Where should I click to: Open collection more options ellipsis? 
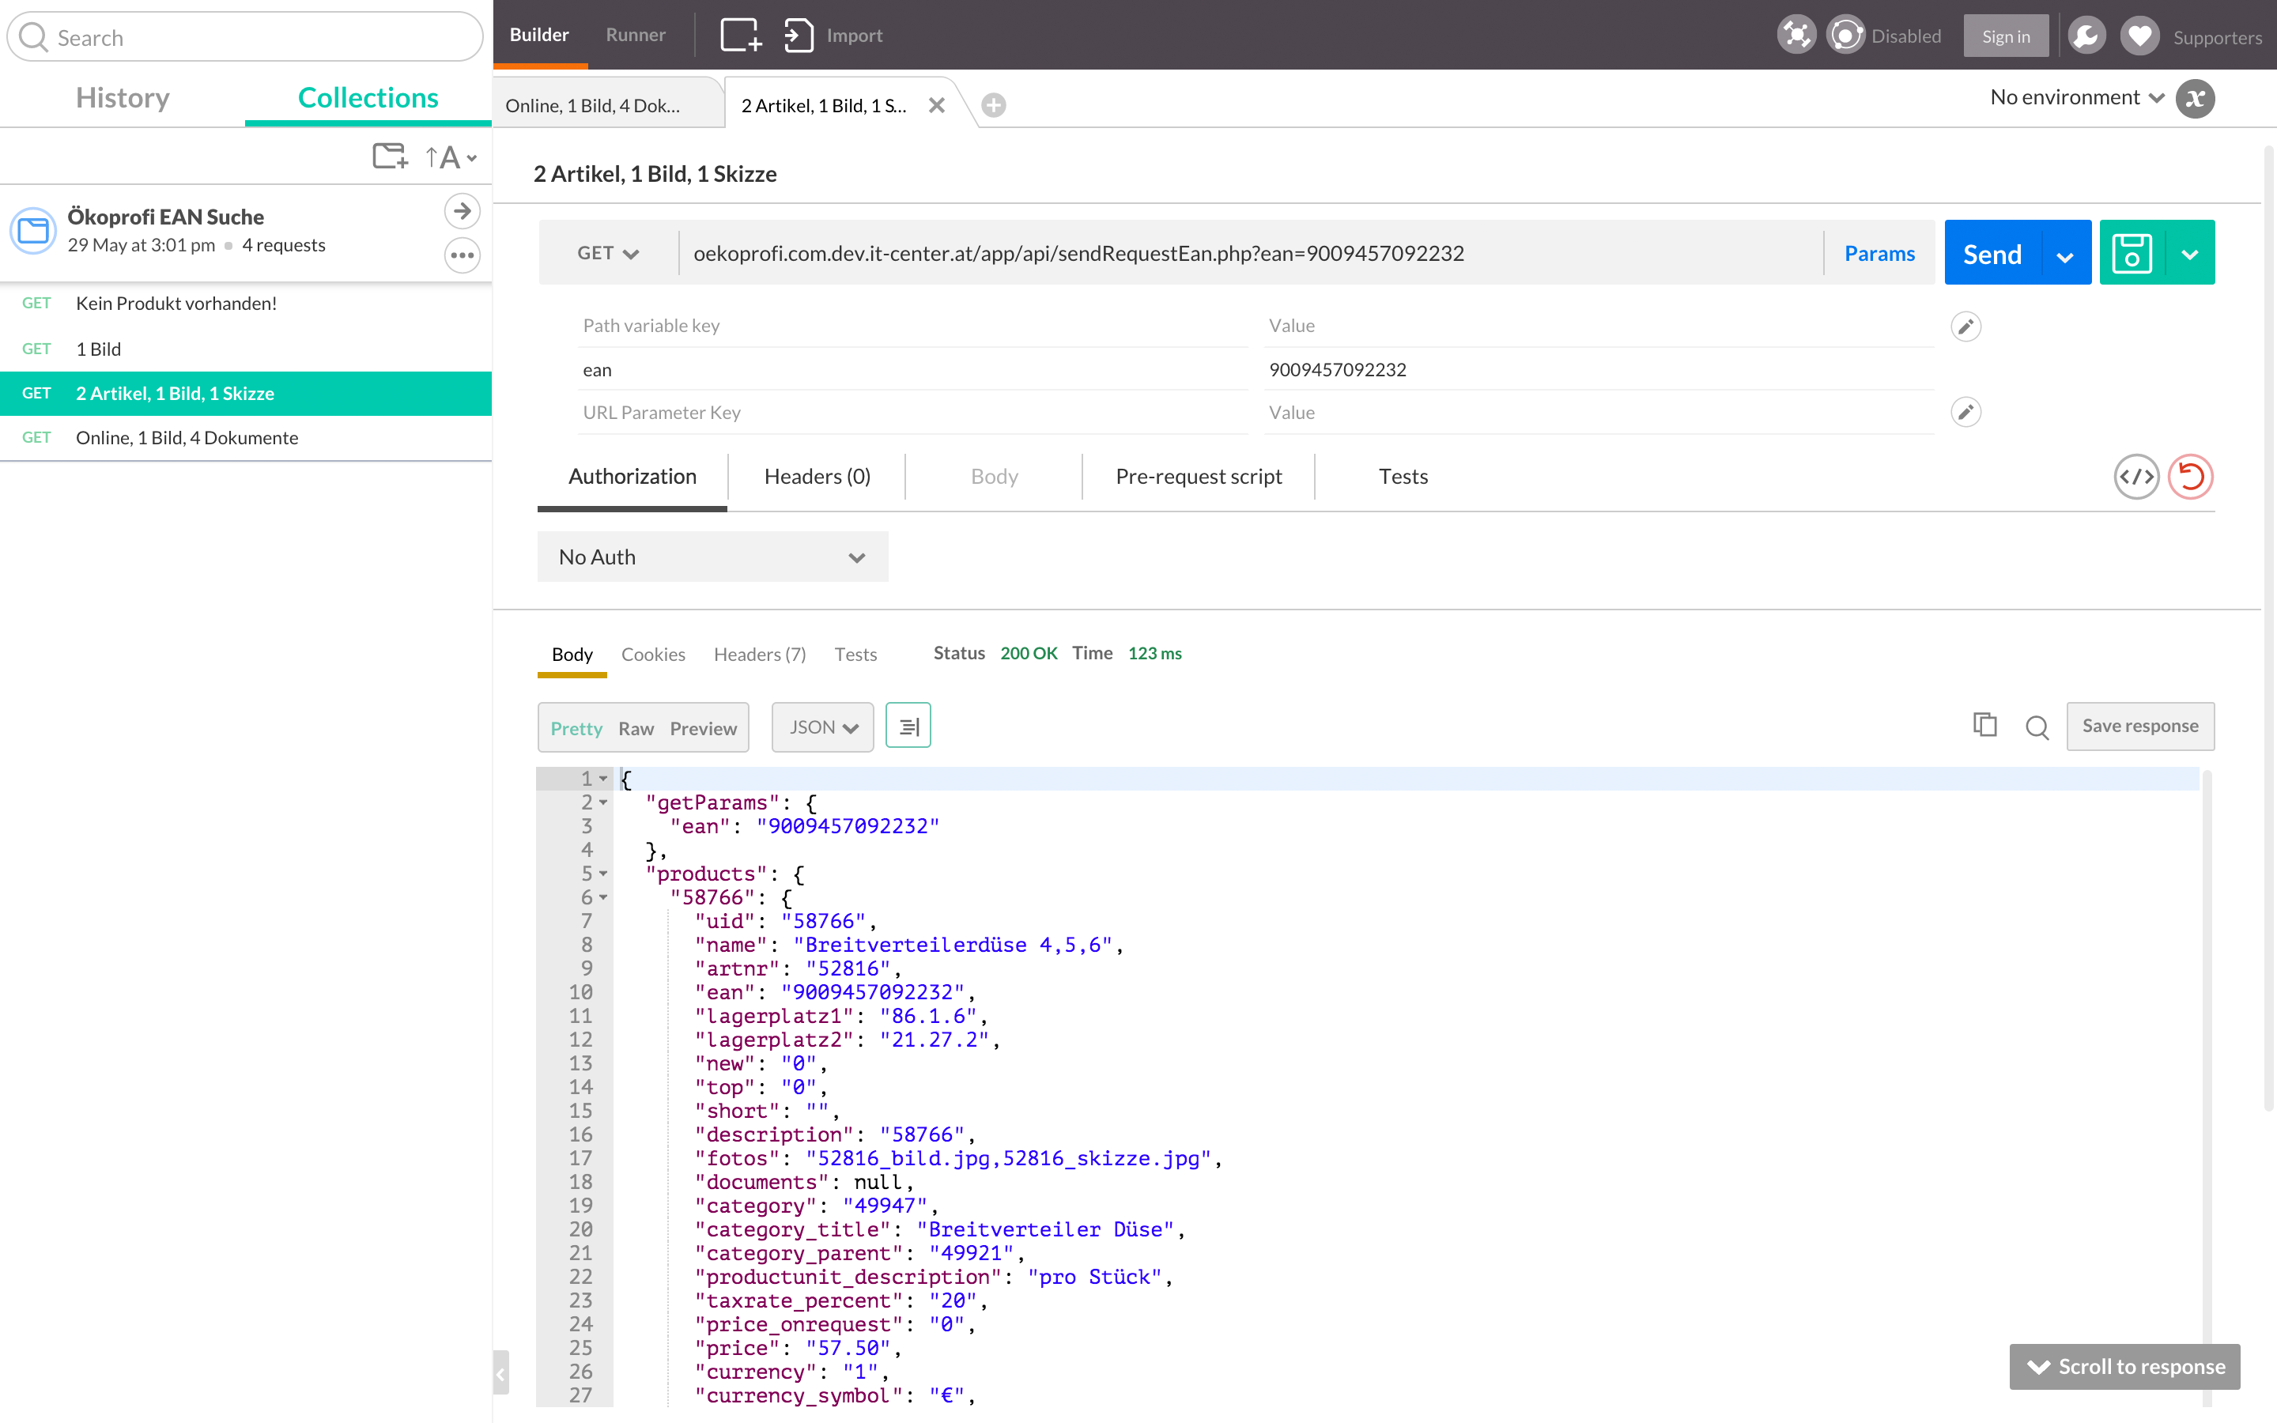pyautogui.click(x=462, y=255)
